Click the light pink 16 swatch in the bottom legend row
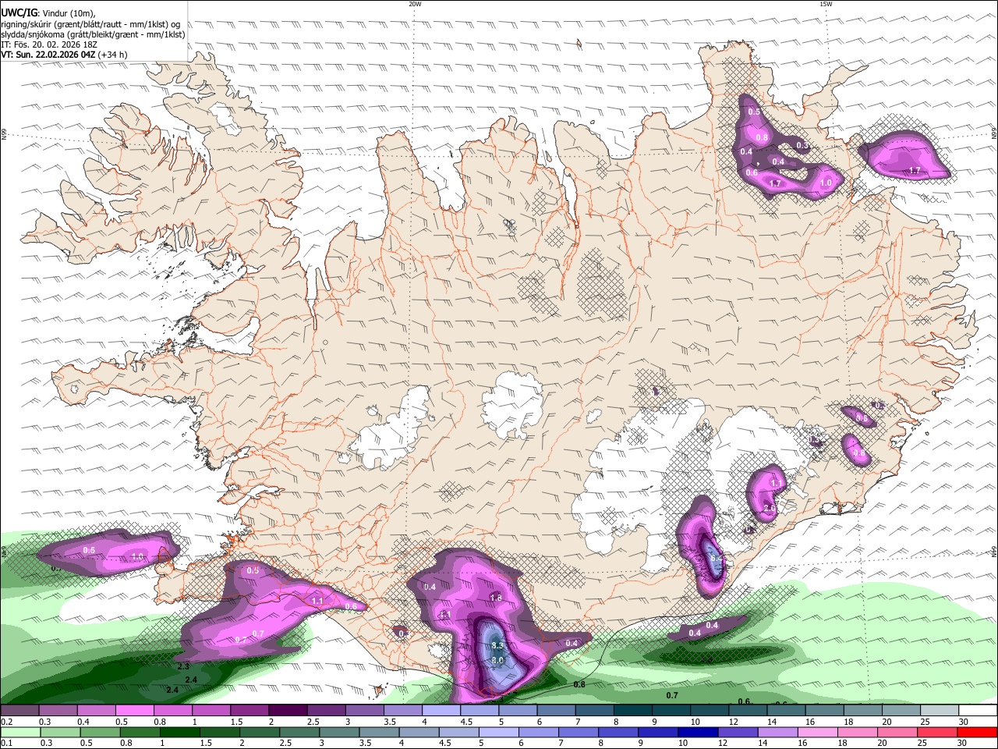Image resolution: width=998 pixels, height=749 pixels. [817, 733]
